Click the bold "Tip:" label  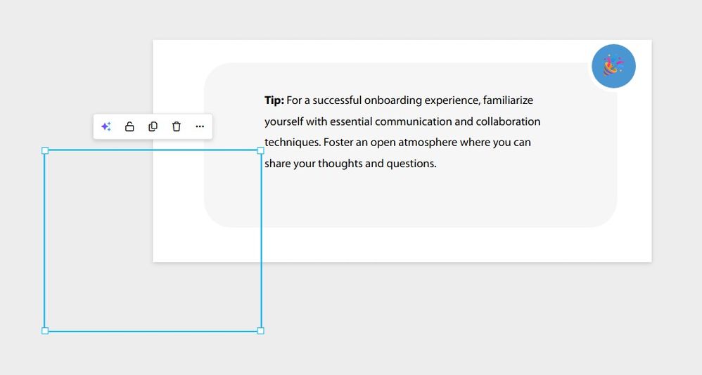pos(274,100)
